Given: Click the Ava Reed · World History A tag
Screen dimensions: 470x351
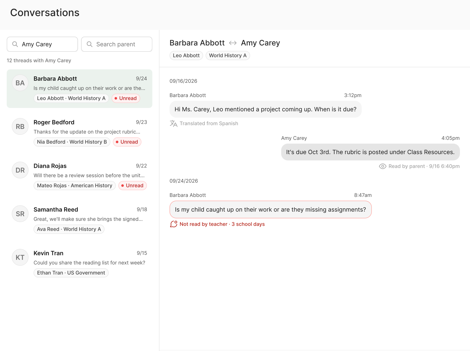Looking at the screenshot, I should 69,229.
